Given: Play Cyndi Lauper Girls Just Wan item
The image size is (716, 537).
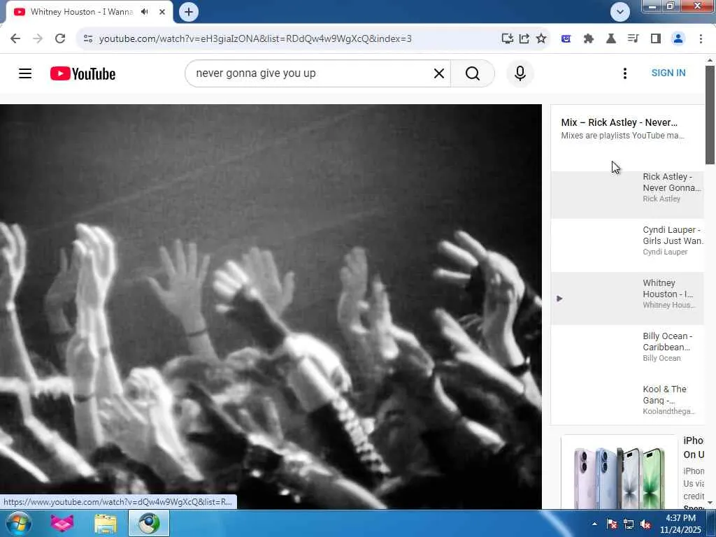Looking at the screenshot, I should pyautogui.click(x=627, y=245).
